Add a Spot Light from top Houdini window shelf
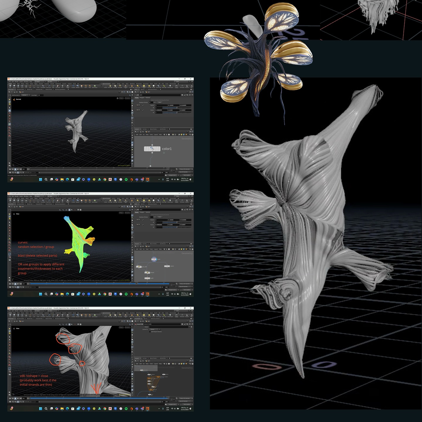 [x=115, y=86]
